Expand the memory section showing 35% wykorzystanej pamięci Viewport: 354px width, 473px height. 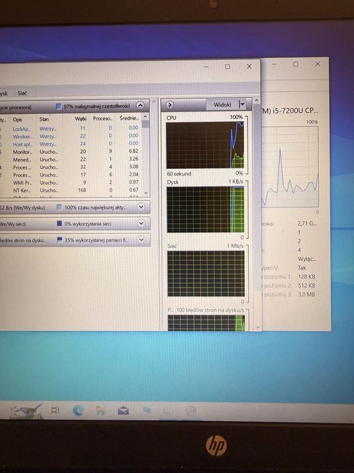pos(141,240)
